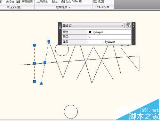Click bottom grip of vertical dashed line
This screenshot has width=160, height=121.
34,82
